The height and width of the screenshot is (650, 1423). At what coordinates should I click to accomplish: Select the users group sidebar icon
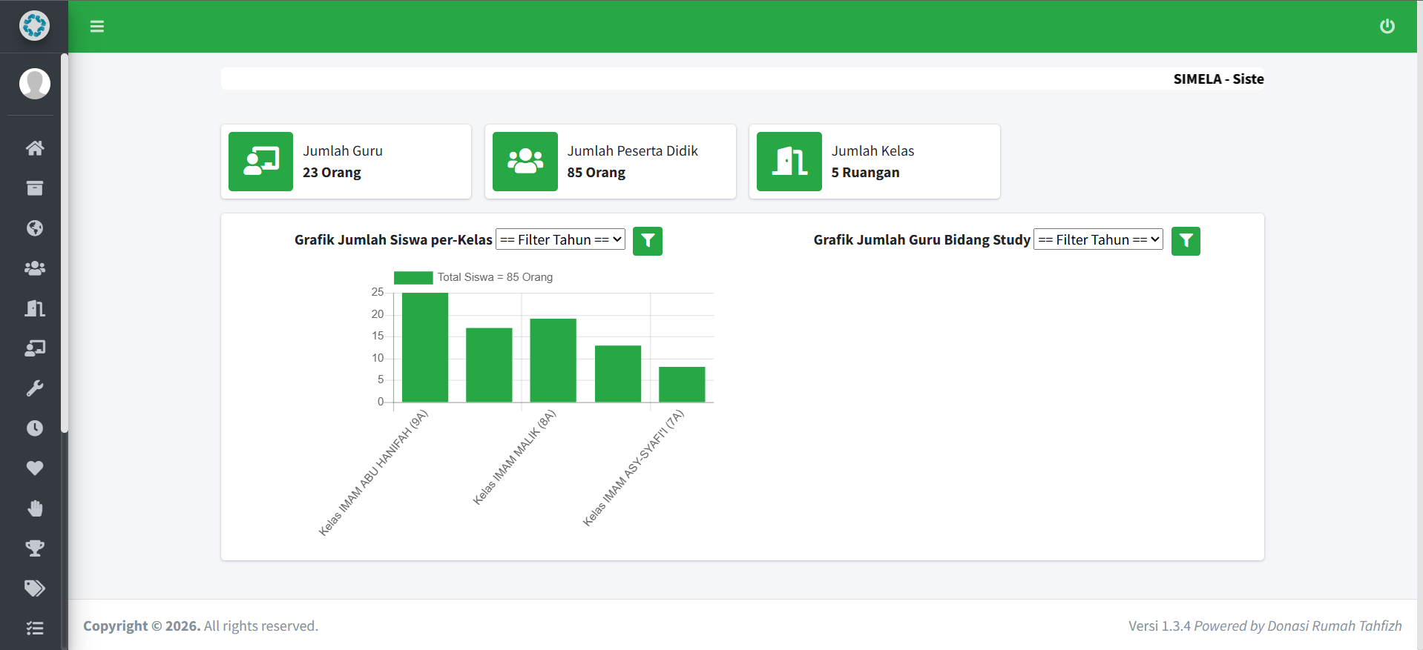coord(34,268)
